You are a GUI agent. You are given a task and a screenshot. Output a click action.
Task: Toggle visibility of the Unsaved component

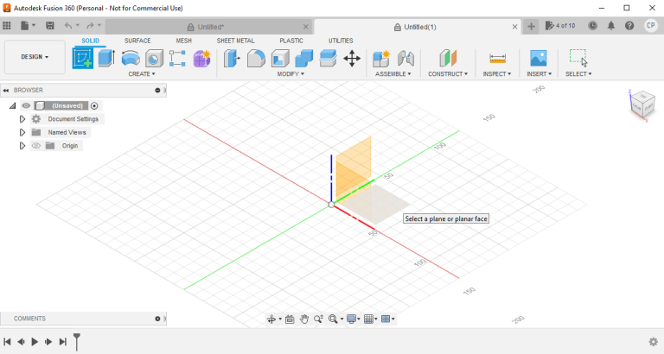[26, 105]
